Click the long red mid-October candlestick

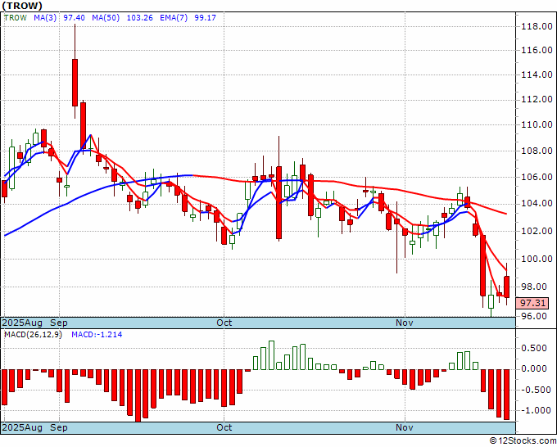278,202
